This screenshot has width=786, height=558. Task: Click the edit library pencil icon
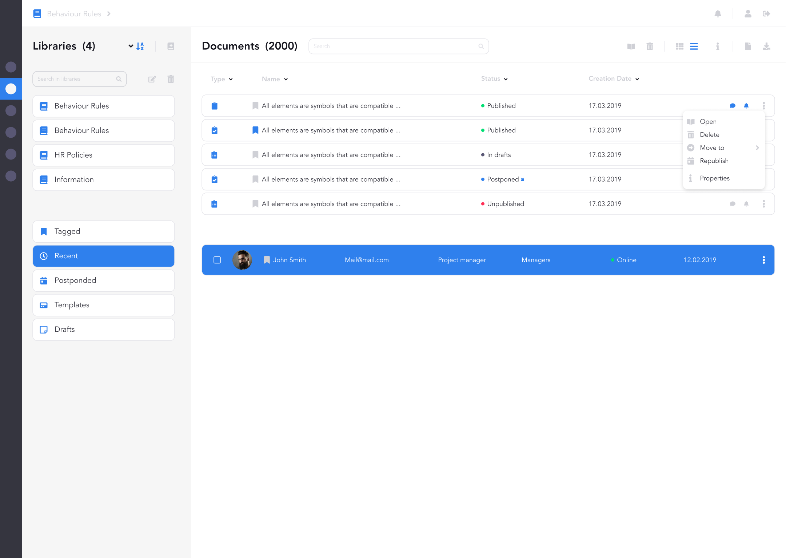(x=152, y=79)
